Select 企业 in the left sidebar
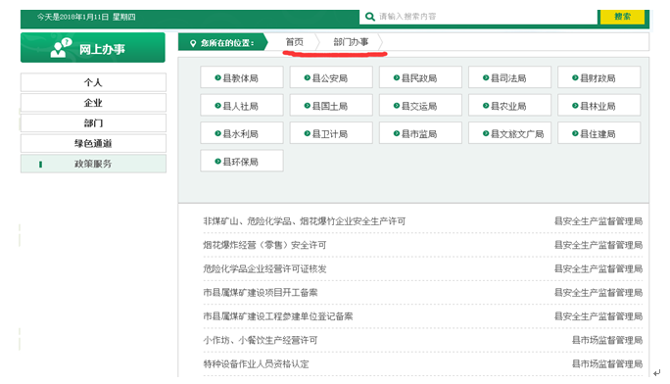The width and height of the screenshot is (670, 384). (93, 103)
